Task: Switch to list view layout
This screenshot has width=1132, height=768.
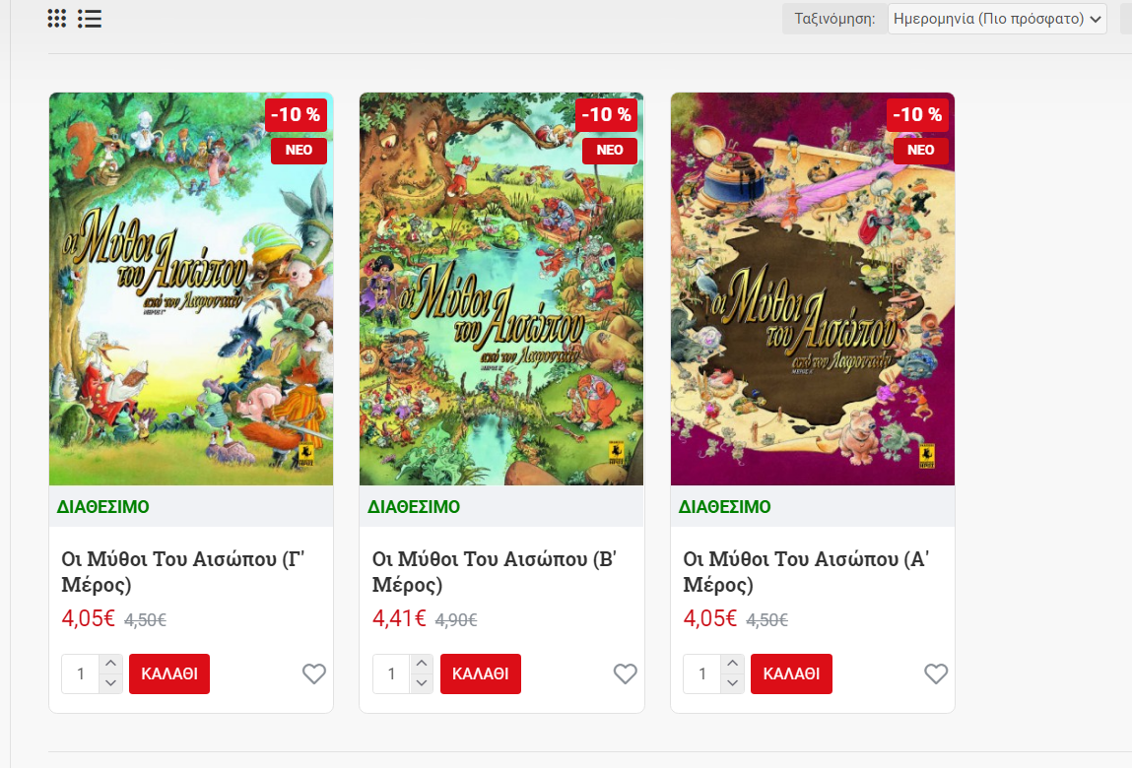Action: [x=90, y=19]
